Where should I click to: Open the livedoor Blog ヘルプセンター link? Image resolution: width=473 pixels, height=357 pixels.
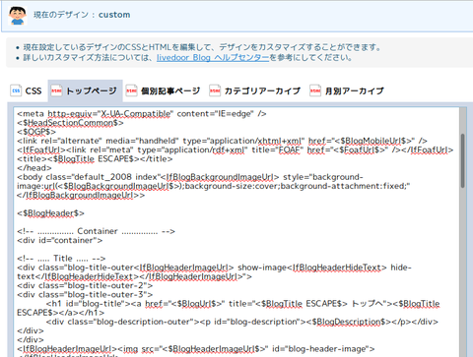(213, 58)
